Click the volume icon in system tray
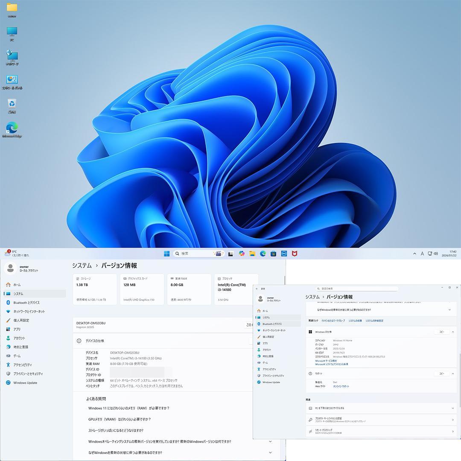This screenshot has width=461, height=461. click(x=436, y=254)
